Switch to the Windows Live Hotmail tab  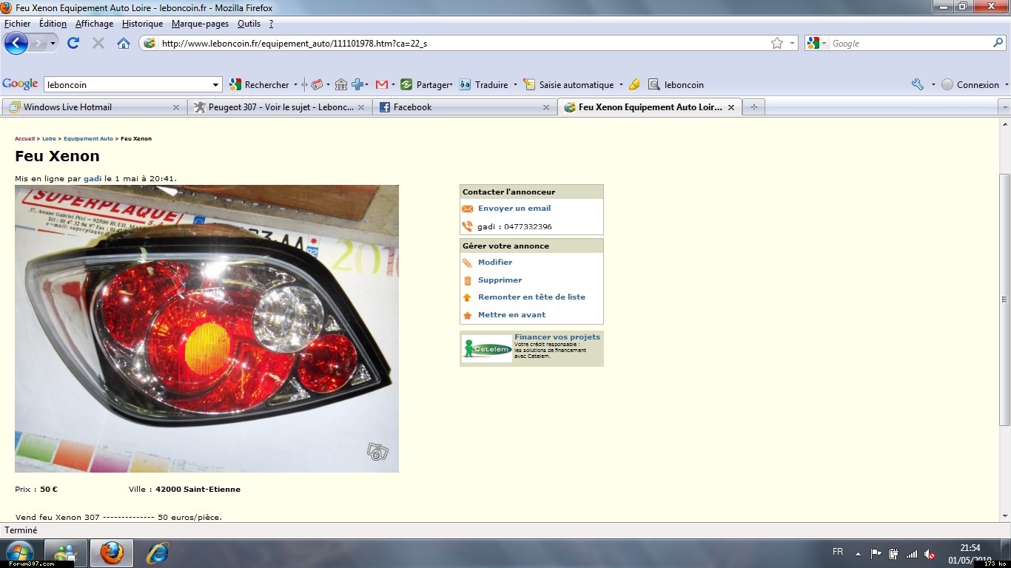(x=94, y=107)
